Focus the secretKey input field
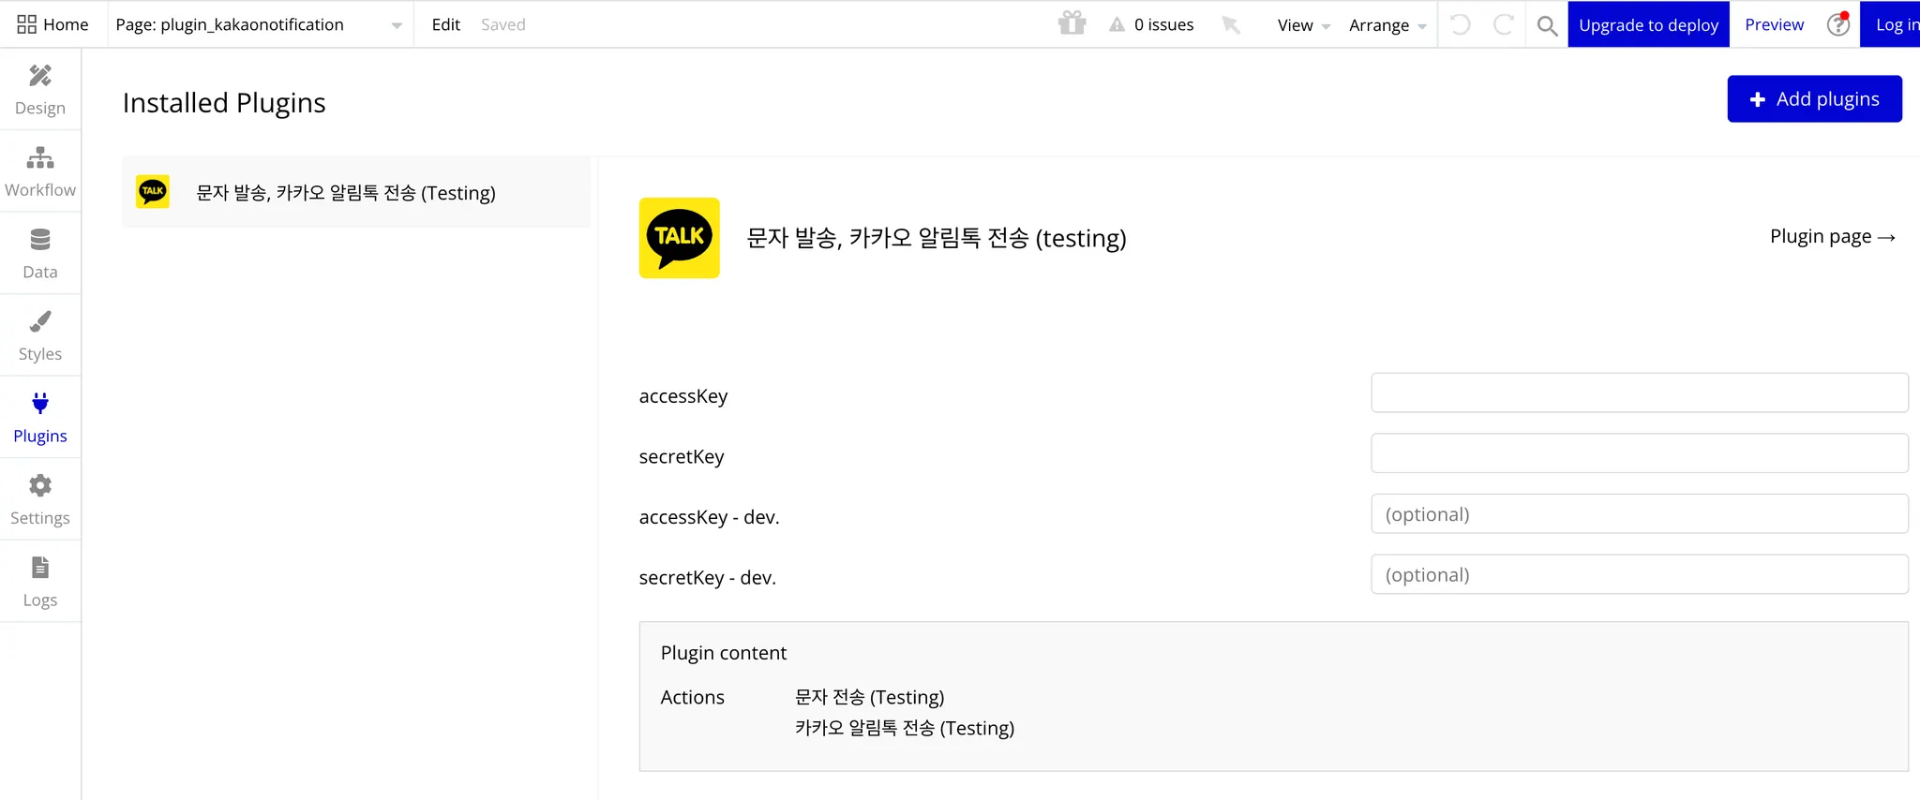The height and width of the screenshot is (800, 1920). coord(1639,453)
